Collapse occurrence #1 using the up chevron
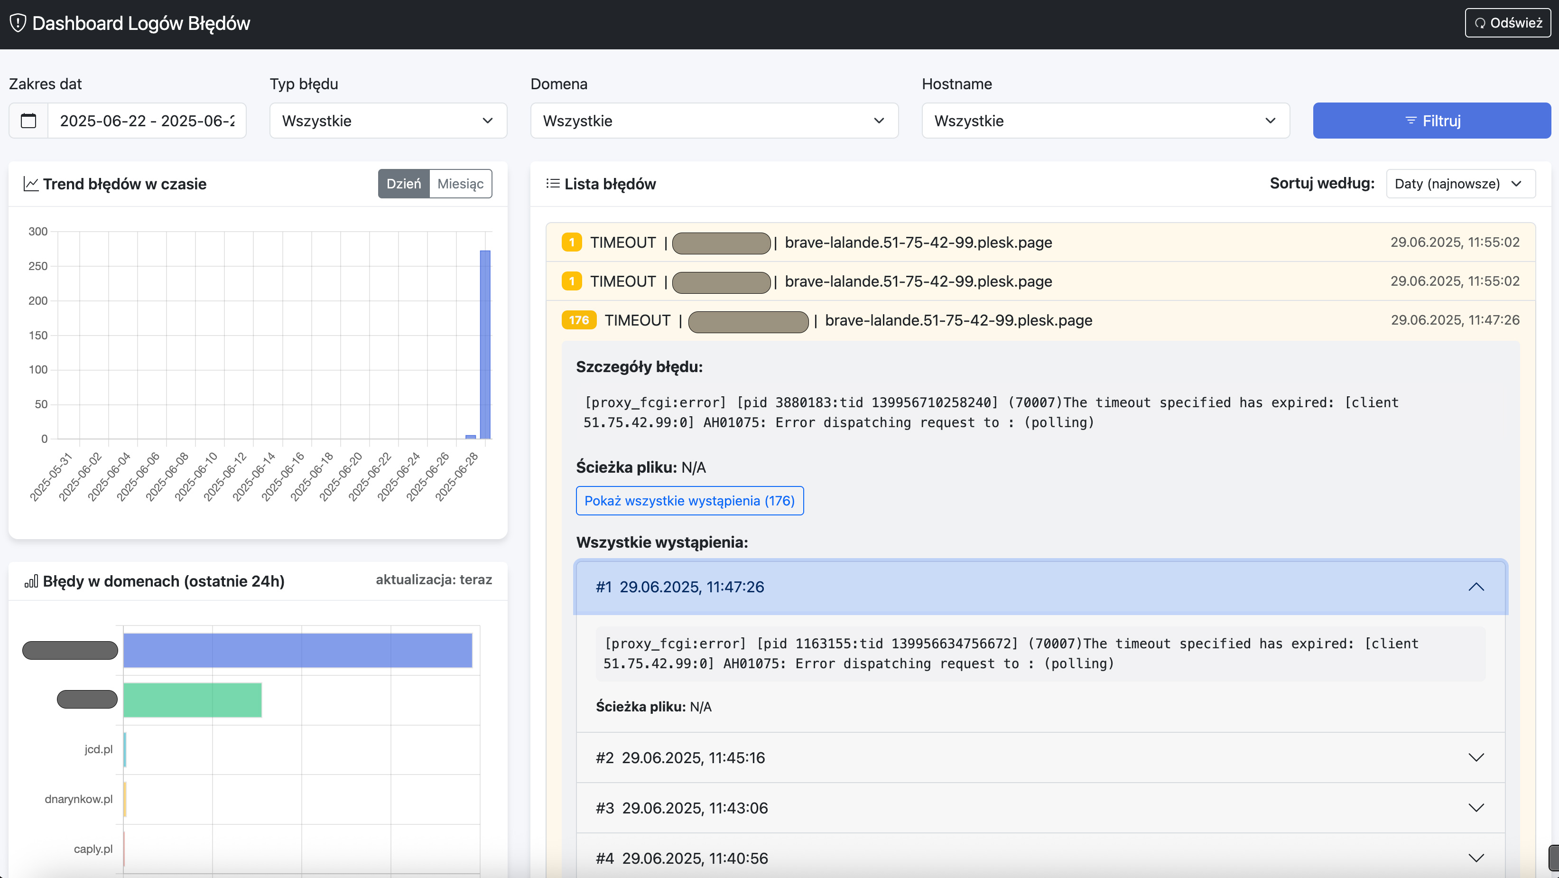Image resolution: width=1559 pixels, height=878 pixels. (x=1476, y=587)
